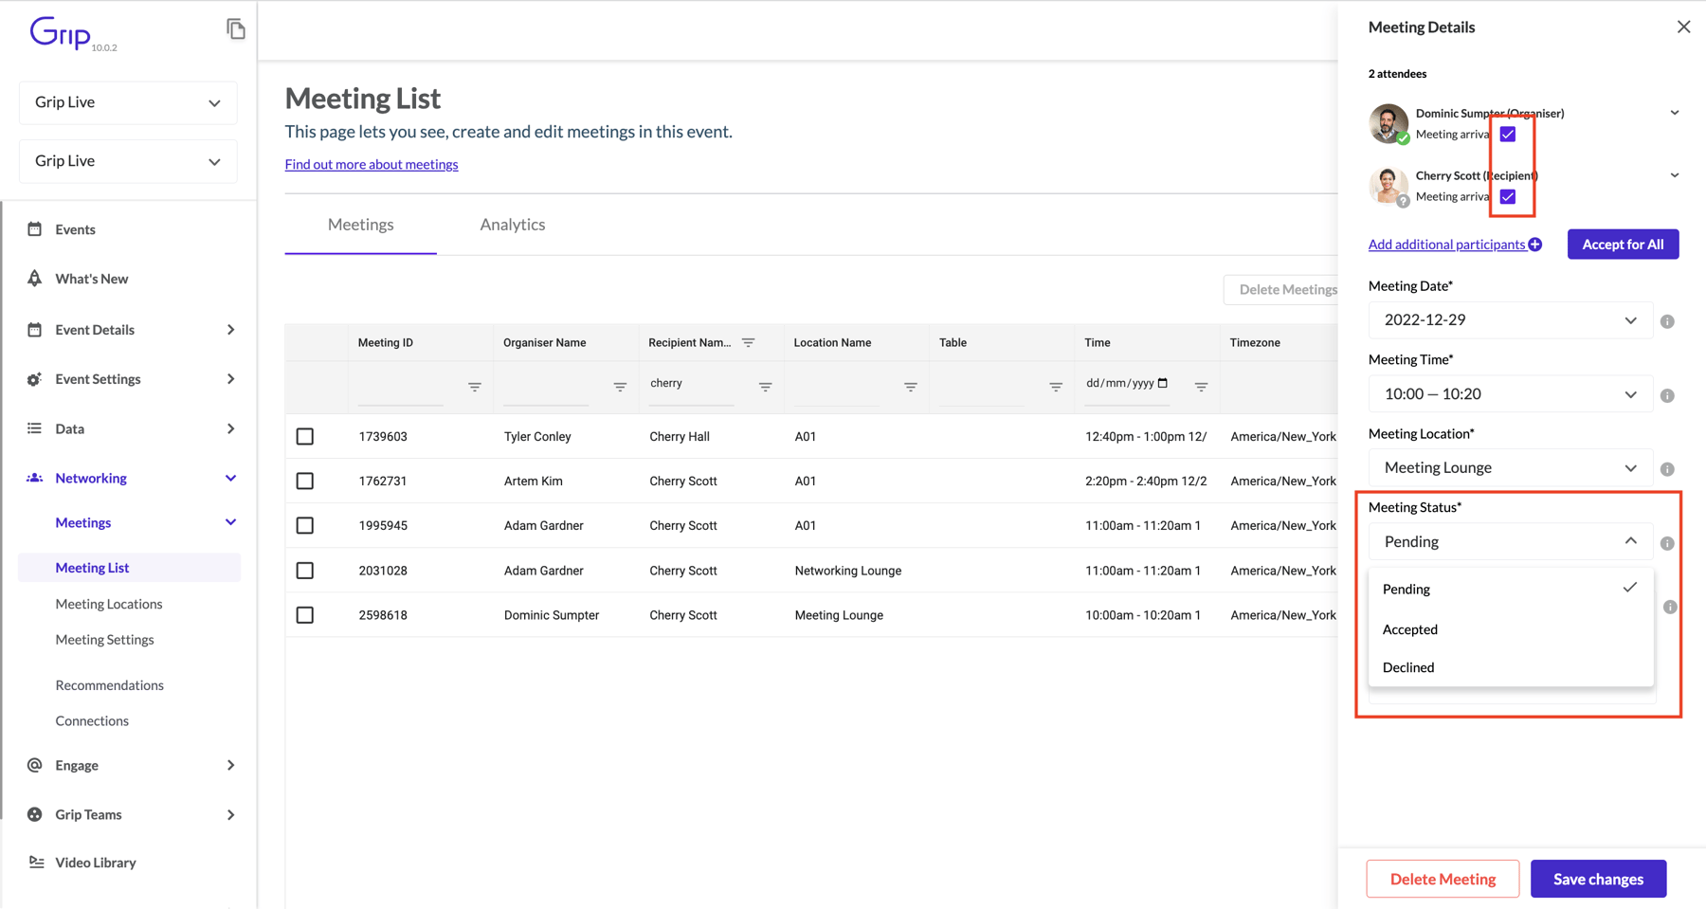Open the Data section icon

[x=35, y=427]
